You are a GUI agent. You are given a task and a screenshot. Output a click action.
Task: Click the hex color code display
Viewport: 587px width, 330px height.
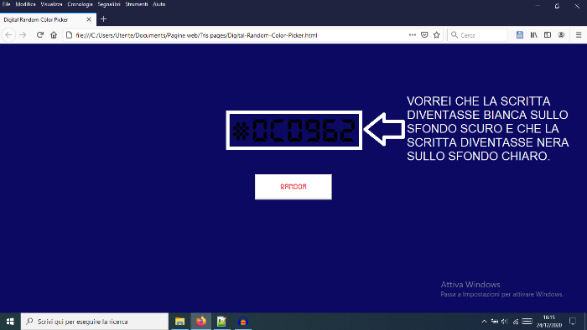tap(293, 130)
